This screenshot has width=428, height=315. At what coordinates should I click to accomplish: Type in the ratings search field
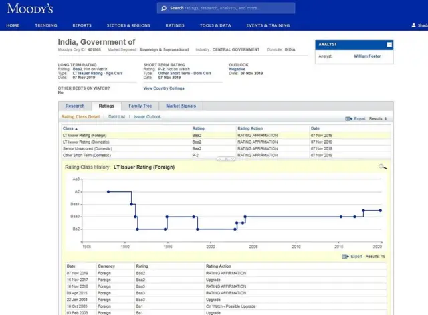231,8
